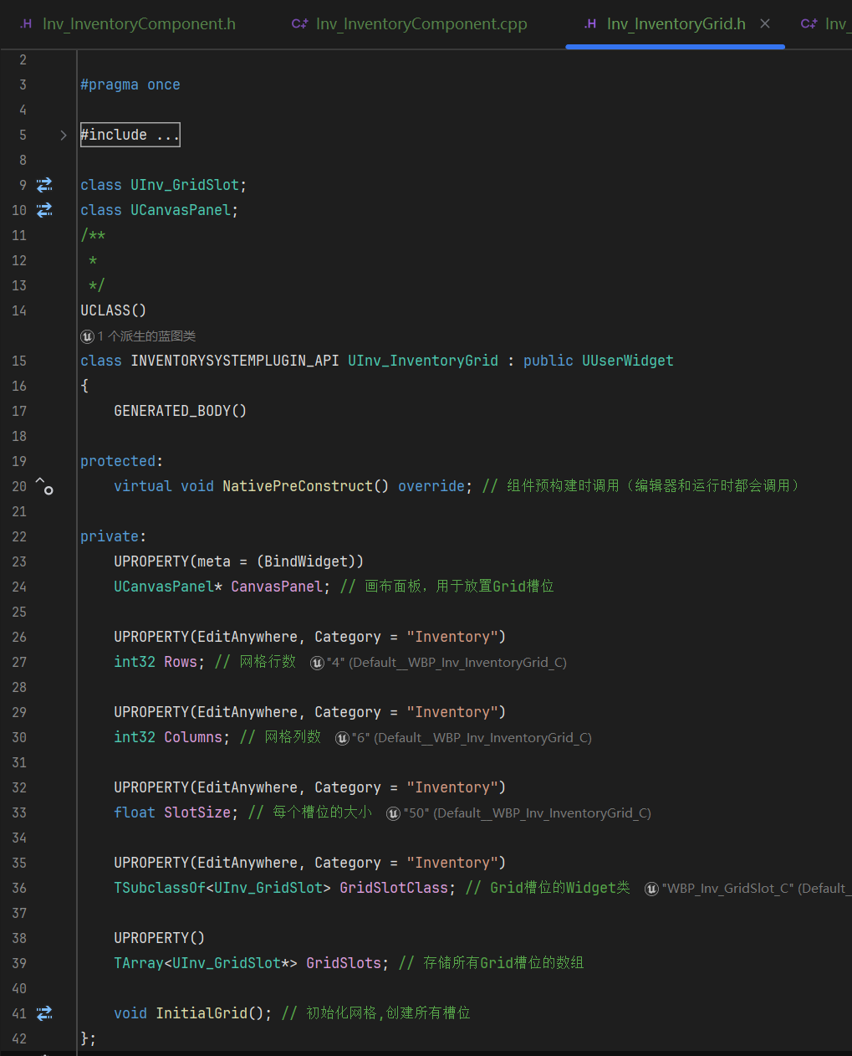Open the partially visible rightmost Inv tab

(x=824, y=24)
